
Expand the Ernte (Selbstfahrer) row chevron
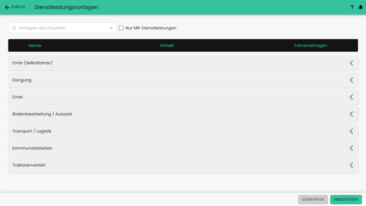351,63
